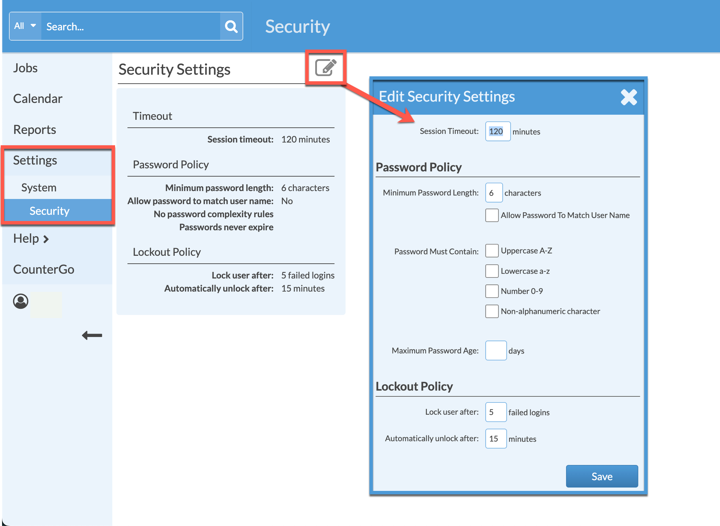The width and height of the screenshot is (720, 526).
Task: Expand the Help menu
Action: click(31, 238)
